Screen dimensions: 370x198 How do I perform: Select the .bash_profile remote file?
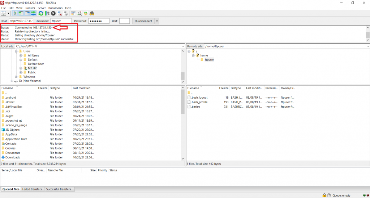(199, 102)
